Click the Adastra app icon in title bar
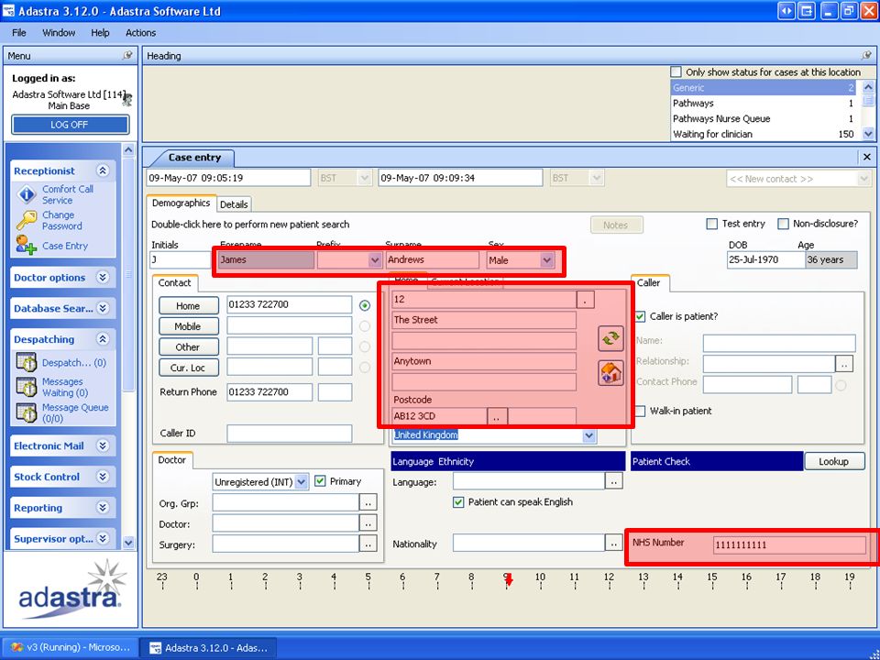The height and width of the screenshot is (660, 880). pos(8,11)
